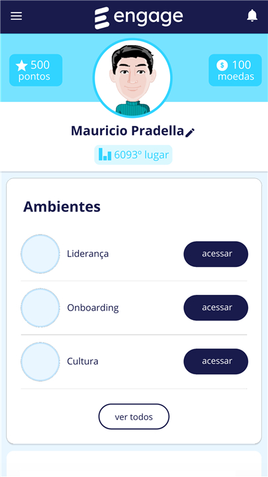View the 6093º lugar ranking

134,155
